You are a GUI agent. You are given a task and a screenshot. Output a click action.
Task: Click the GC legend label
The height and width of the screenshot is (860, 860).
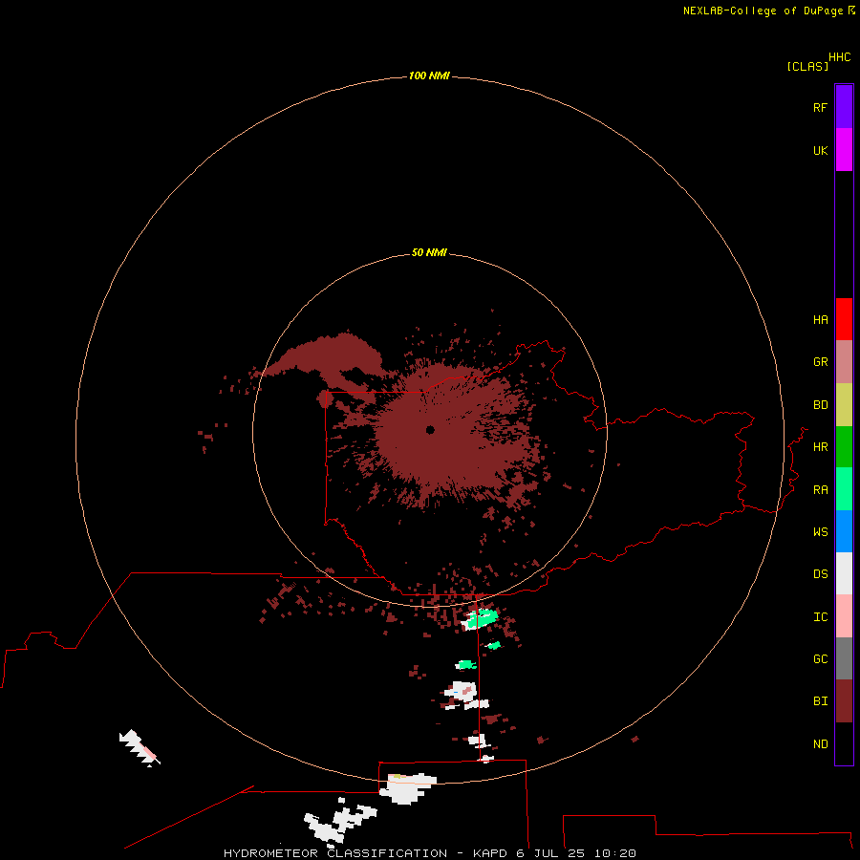point(821,659)
